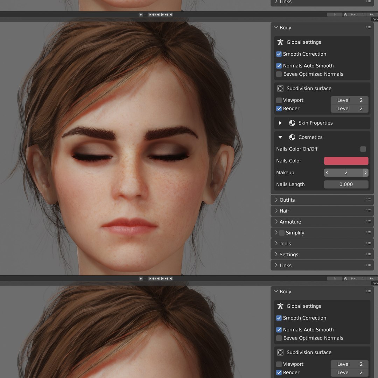Click auto-keying record button in upper timeline
This screenshot has width=378, height=378.
tap(141, 15)
